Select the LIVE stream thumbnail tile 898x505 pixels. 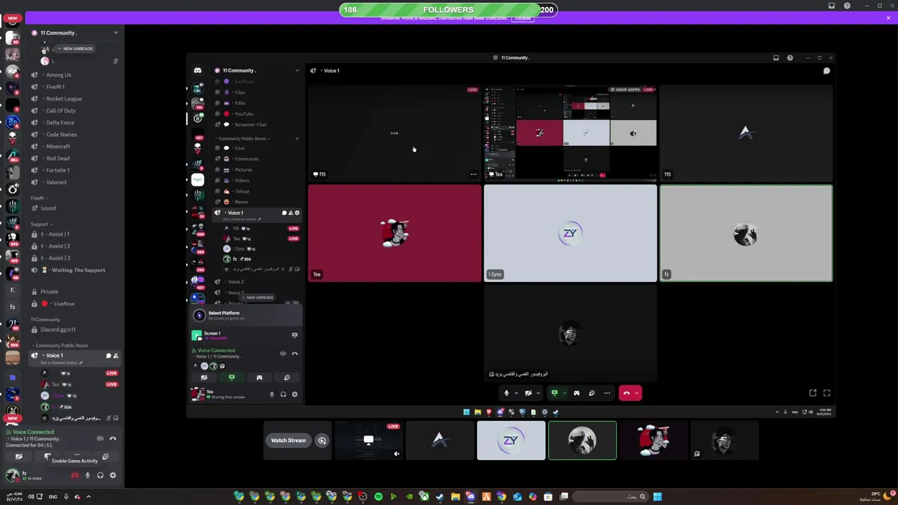[x=368, y=440]
